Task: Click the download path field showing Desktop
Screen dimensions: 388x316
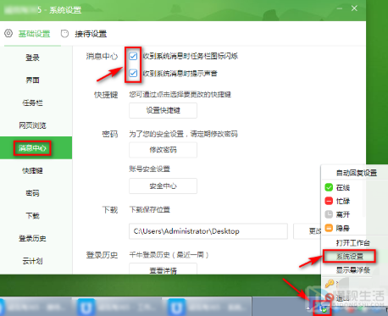Action: pos(208,231)
